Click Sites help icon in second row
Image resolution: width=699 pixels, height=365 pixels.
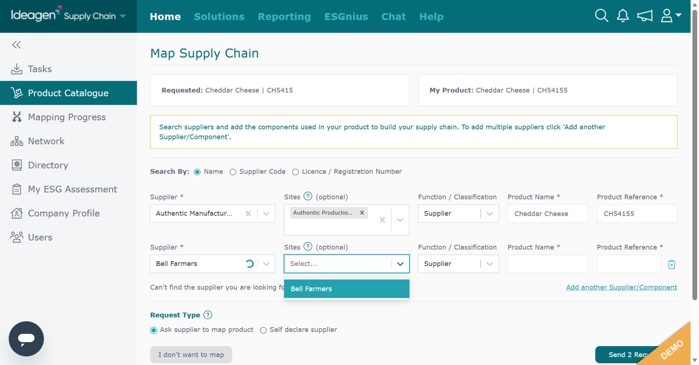click(308, 247)
